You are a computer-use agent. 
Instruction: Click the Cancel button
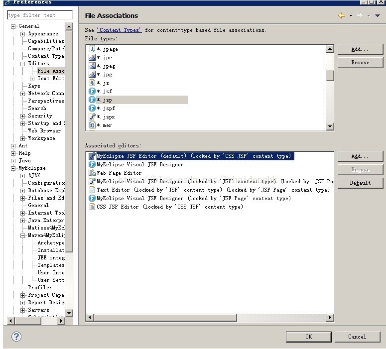357,337
